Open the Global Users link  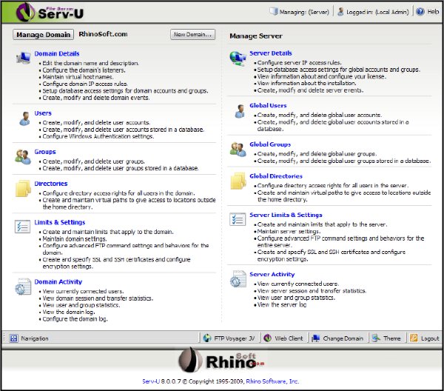coord(268,106)
